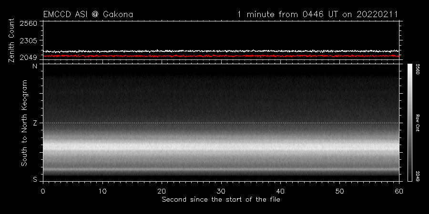Click the 2560 colorbar maximum label

coord(418,69)
